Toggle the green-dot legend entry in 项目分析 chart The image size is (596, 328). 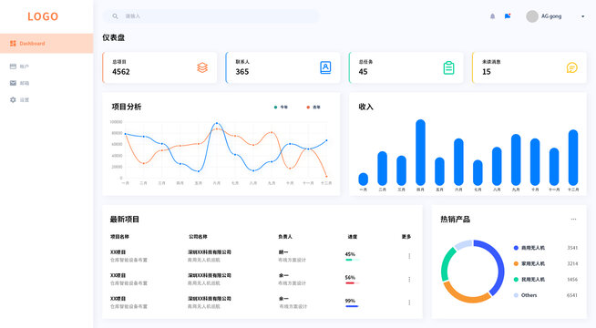281,108
